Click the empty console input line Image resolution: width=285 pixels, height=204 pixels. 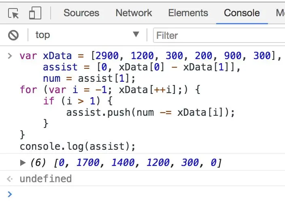(146, 194)
